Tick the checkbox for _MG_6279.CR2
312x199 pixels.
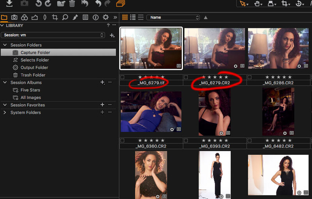coord(186,77)
